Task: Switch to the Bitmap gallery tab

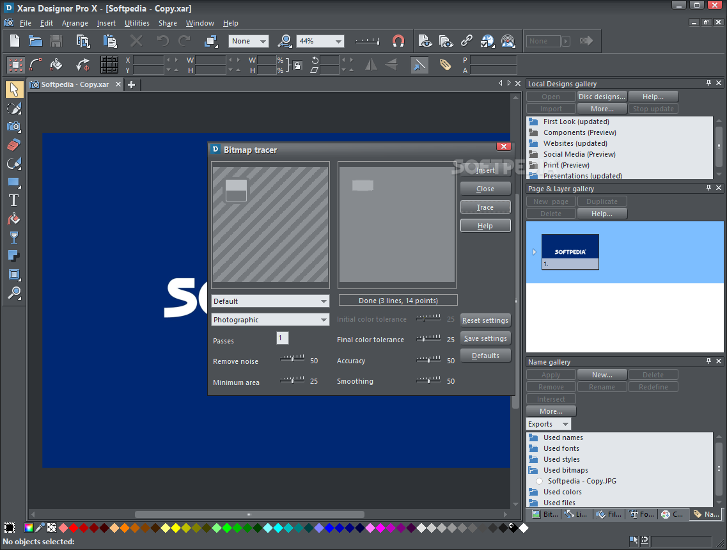Action: tap(545, 514)
